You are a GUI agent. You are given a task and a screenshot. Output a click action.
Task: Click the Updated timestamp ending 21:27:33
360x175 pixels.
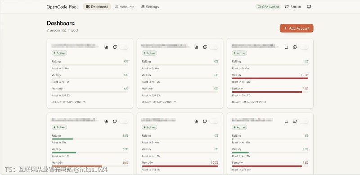pos(249,102)
